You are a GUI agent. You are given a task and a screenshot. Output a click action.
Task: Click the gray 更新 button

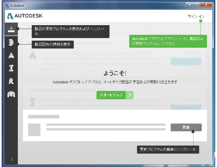(x=186, y=127)
